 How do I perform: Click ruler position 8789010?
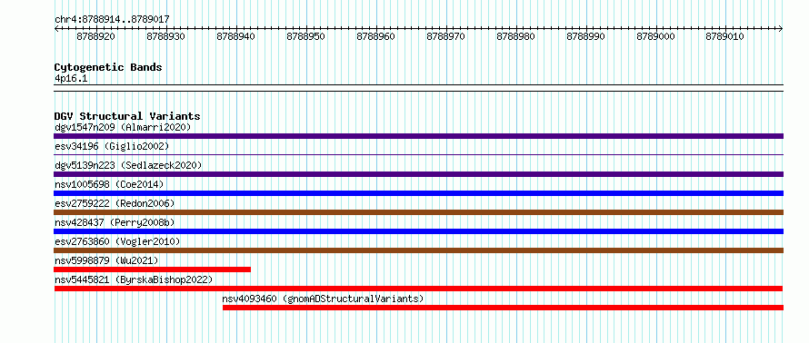pos(725,36)
